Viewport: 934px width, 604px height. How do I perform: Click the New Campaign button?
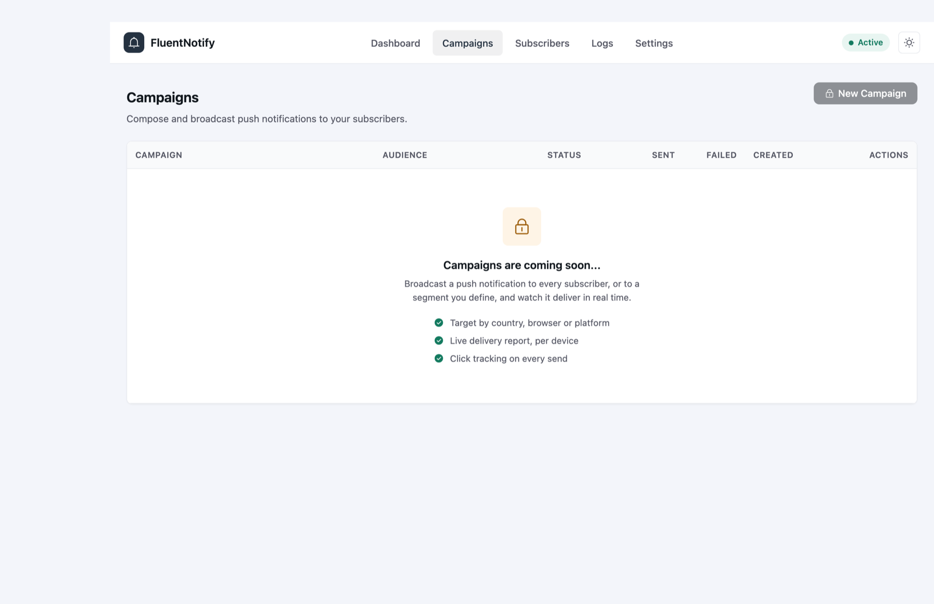coord(865,93)
